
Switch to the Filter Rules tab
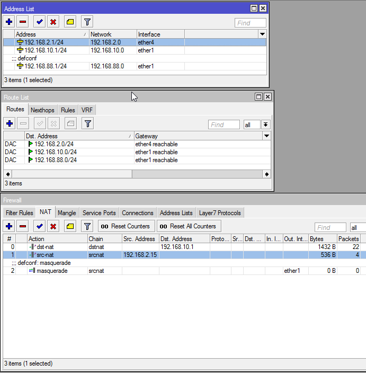click(19, 213)
